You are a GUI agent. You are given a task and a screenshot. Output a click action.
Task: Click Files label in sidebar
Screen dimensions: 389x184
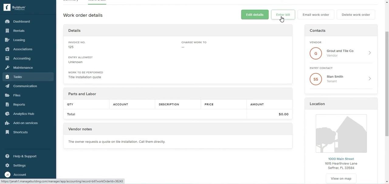17,95
